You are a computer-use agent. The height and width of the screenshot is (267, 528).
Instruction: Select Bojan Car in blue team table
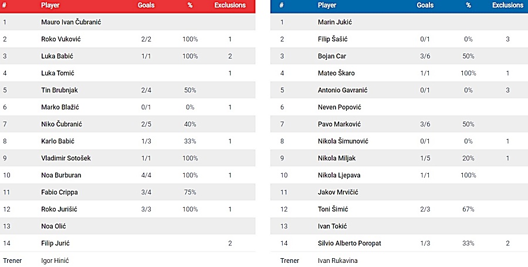tap(332, 56)
